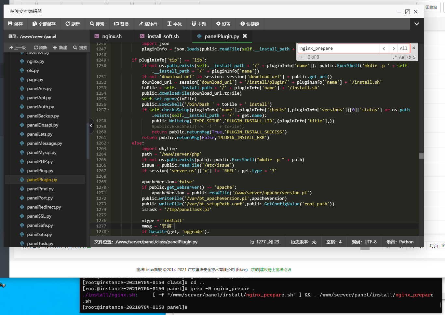445x315 pixels.
Task: Create new item (新建) in sidebar
Action: point(60,48)
